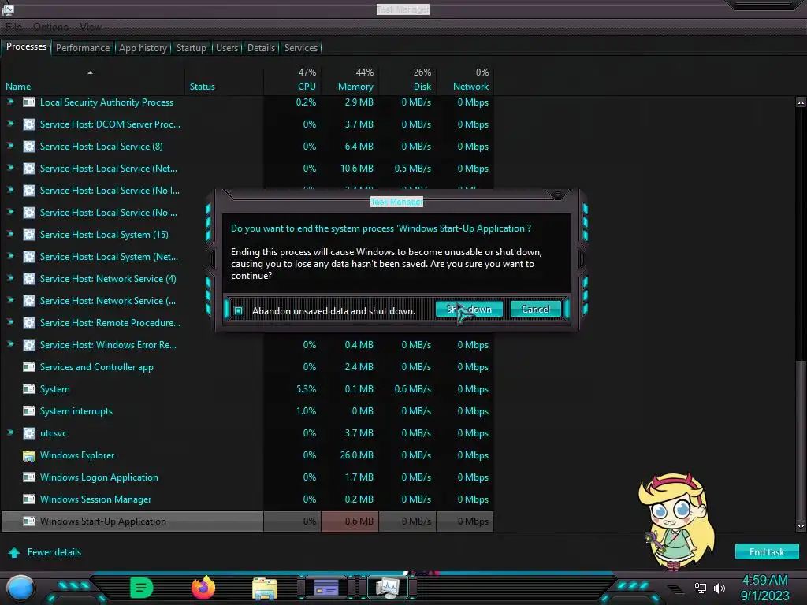Click the System process icon
This screenshot has height=605, width=807.
click(29, 389)
